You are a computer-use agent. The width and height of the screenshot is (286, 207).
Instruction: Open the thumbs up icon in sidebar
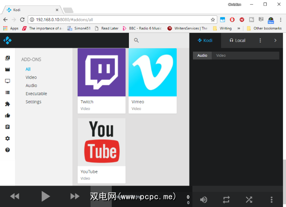(x=7, y=115)
